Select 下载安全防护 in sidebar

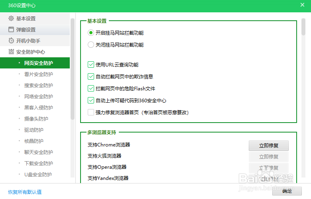35,163
